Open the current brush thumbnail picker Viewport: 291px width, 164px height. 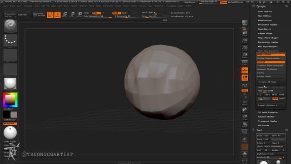point(10,26)
